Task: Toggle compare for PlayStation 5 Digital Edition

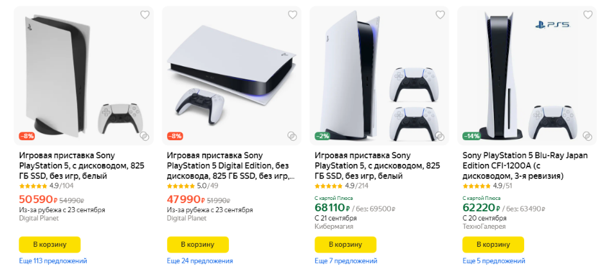Action: 293,136
